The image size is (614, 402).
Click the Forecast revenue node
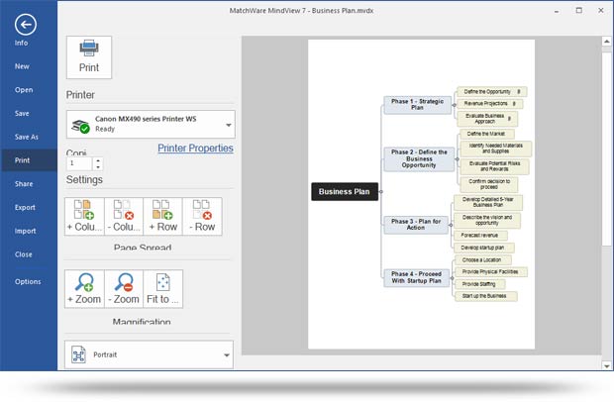coord(481,236)
